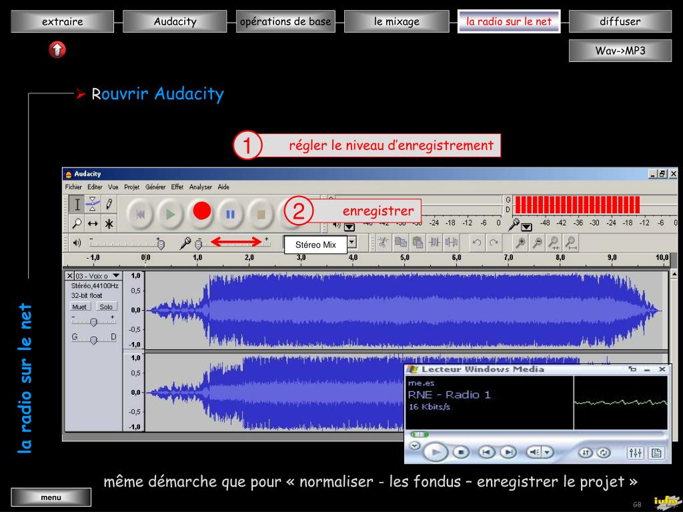The width and height of the screenshot is (683, 512).
Task: Click the Zoom Out magnifier on edit toolbar
Action: click(x=537, y=242)
